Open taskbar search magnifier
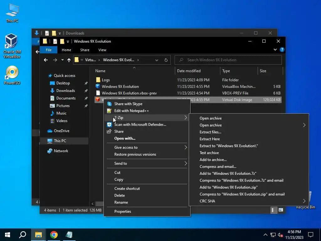The image size is (321, 241). 23,235
